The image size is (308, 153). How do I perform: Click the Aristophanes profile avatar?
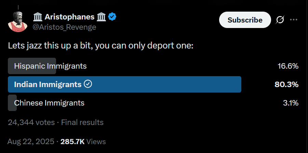[18, 21]
